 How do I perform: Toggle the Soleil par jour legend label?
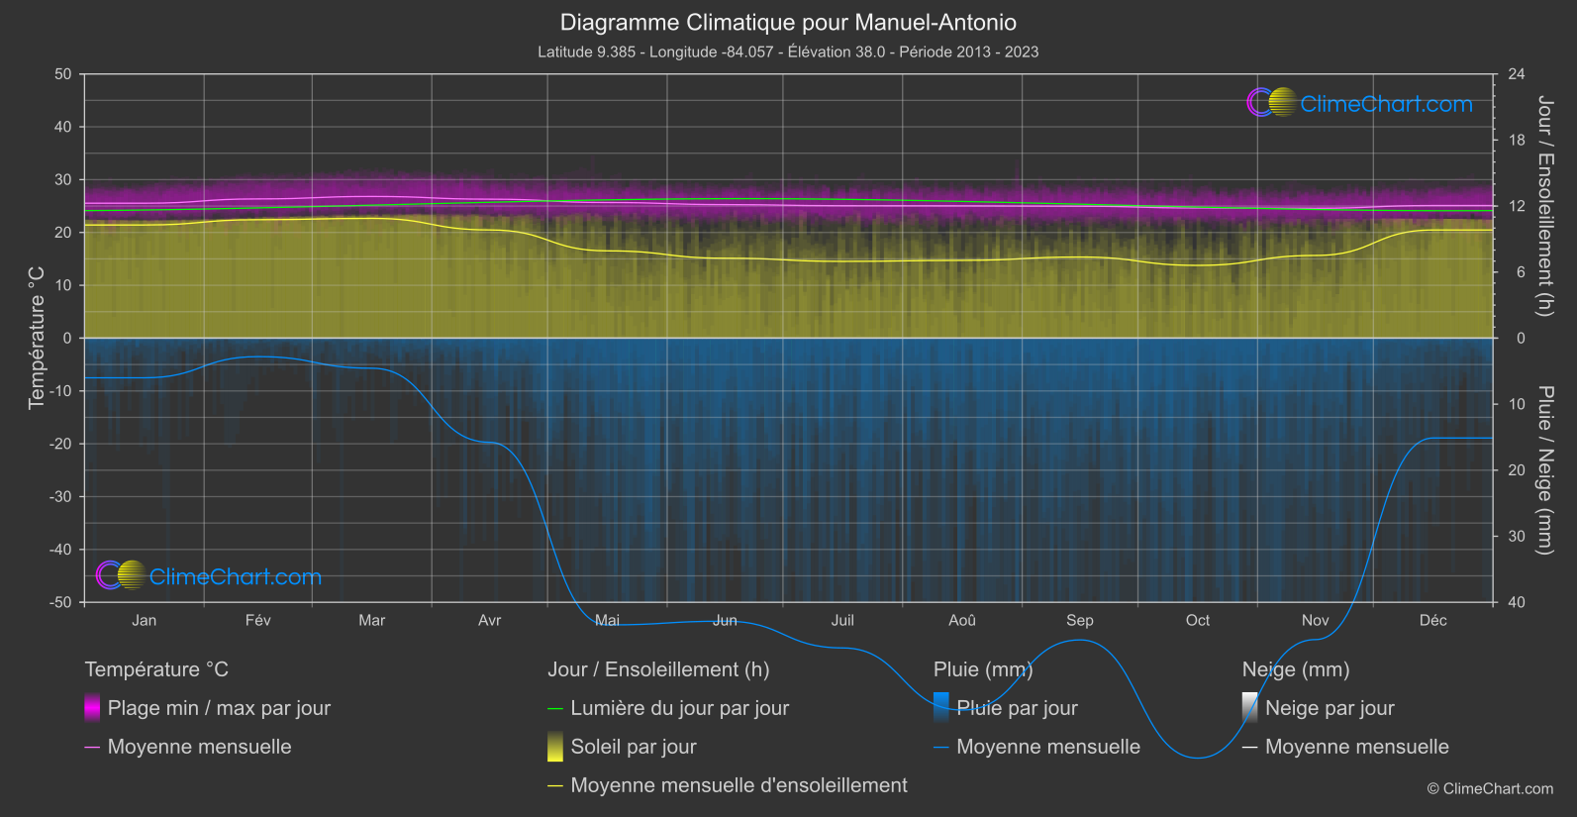(634, 747)
